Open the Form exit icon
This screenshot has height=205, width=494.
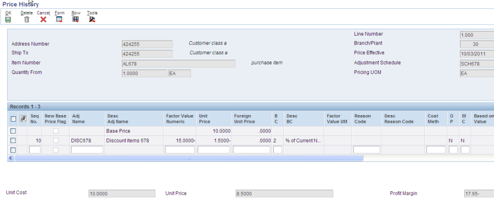tap(59, 20)
